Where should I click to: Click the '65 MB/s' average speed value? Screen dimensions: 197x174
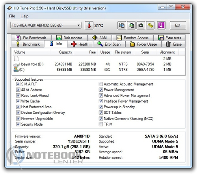[x=170, y=152]
